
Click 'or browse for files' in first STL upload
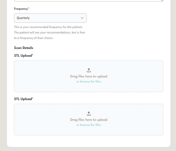pyautogui.click(x=89, y=82)
